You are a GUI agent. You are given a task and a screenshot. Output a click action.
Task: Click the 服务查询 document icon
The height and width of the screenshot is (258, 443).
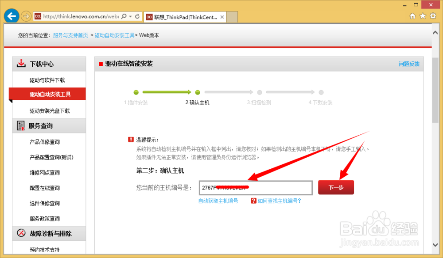21,125
